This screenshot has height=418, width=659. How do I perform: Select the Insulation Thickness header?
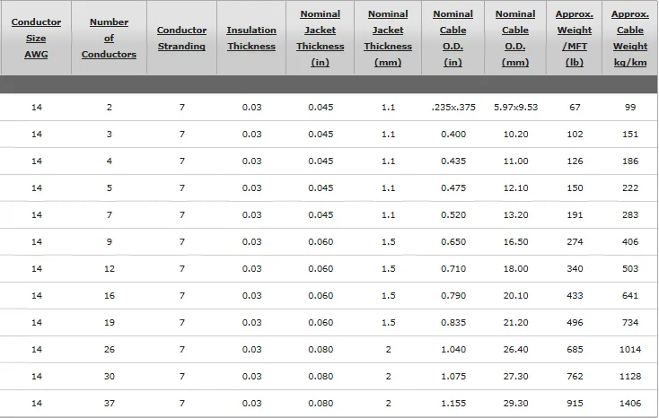[251, 39]
